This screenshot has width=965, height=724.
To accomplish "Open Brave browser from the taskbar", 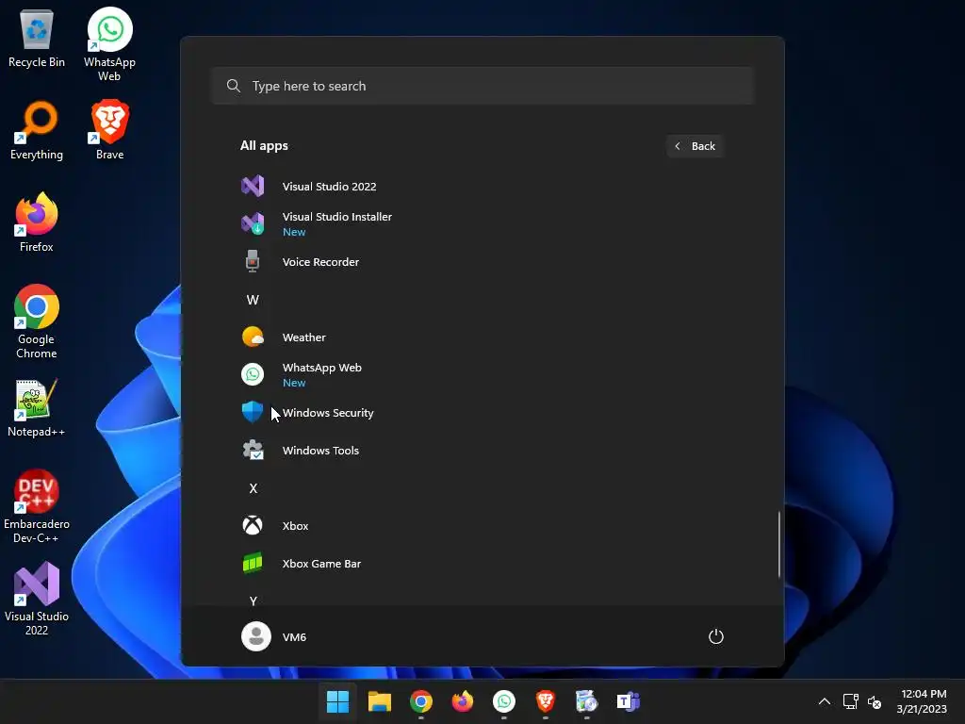I will pos(546,701).
